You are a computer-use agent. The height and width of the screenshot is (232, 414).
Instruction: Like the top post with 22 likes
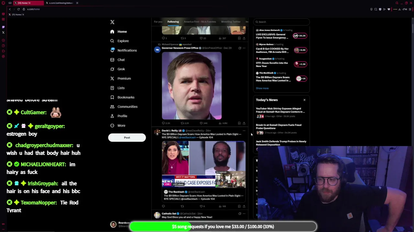click(x=202, y=38)
